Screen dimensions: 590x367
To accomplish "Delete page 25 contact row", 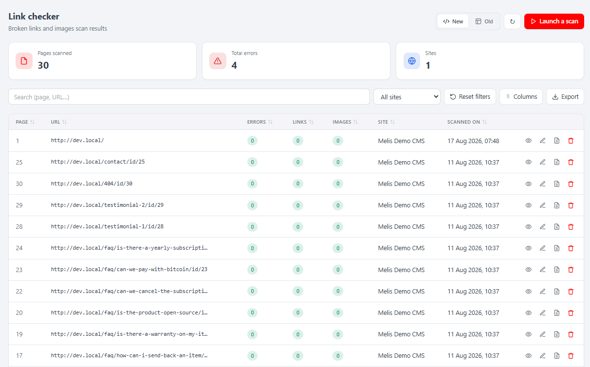I will pyautogui.click(x=571, y=162).
